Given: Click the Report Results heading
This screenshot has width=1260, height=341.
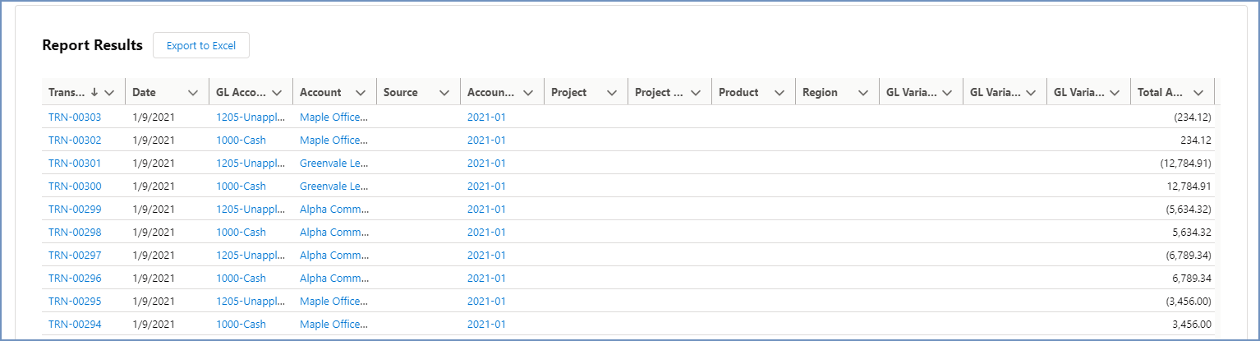Looking at the screenshot, I should (92, 46).
